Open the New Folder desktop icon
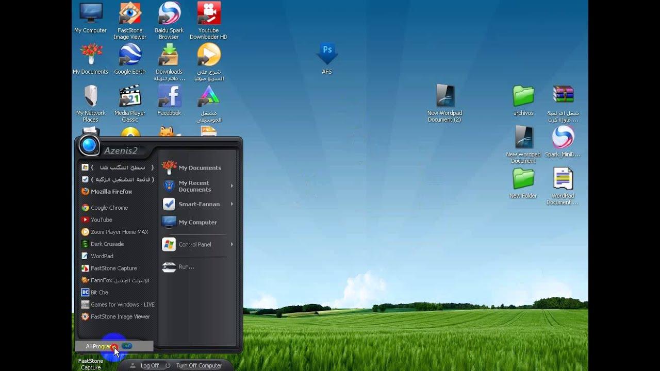 pyautogui.click(x=523, y=183)
